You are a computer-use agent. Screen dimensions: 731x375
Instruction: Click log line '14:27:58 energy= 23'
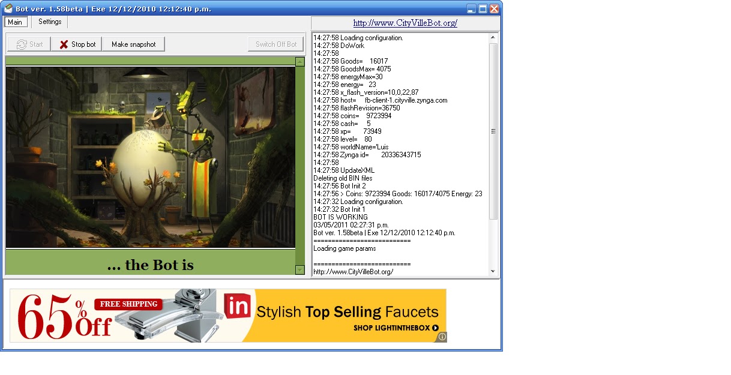345,85
